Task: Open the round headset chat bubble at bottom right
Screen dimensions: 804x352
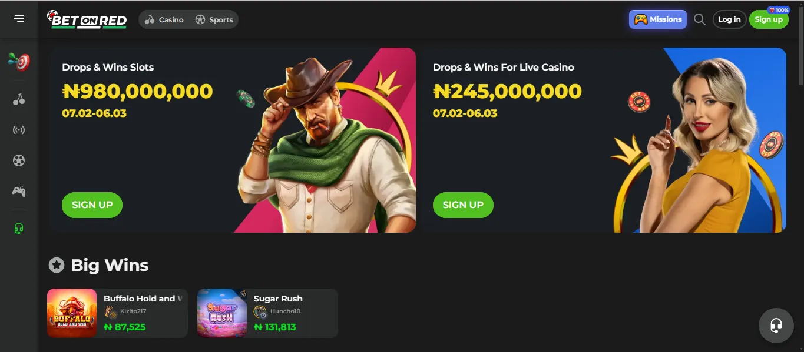Action: click(x=776, y=325)
